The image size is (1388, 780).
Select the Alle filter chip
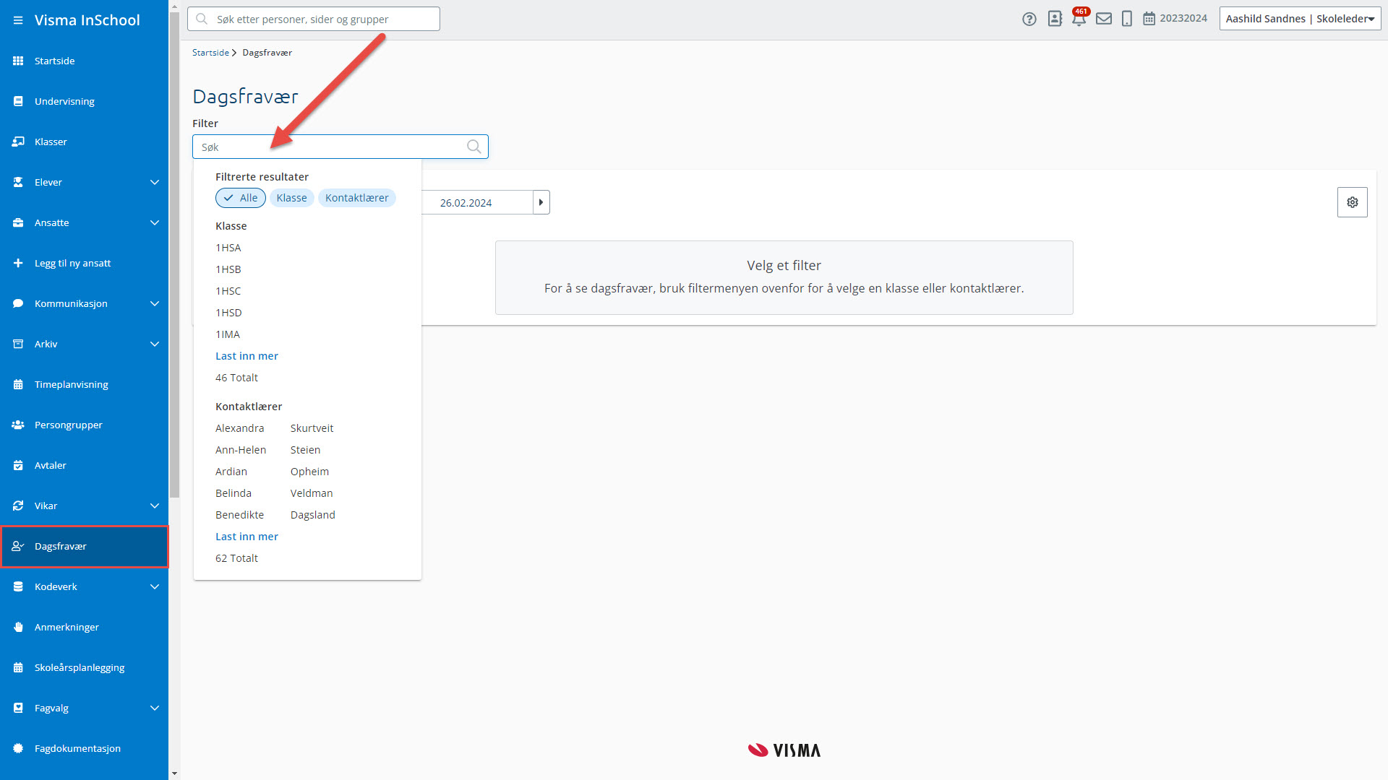point(241,198)
